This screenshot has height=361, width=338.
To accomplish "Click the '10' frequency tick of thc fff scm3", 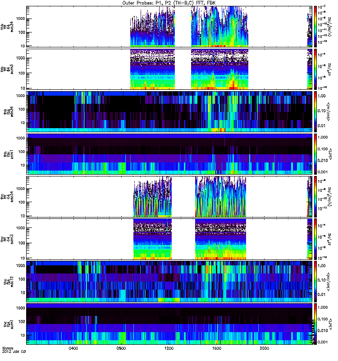I will [23, 258].
